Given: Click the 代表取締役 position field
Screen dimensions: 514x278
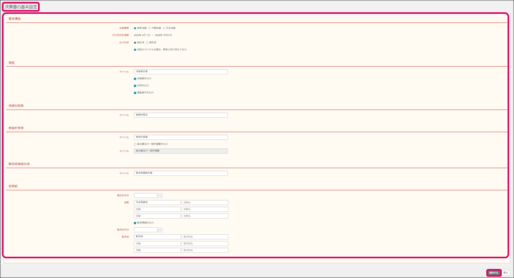Looking at the screenshot, I should [157, 203].
